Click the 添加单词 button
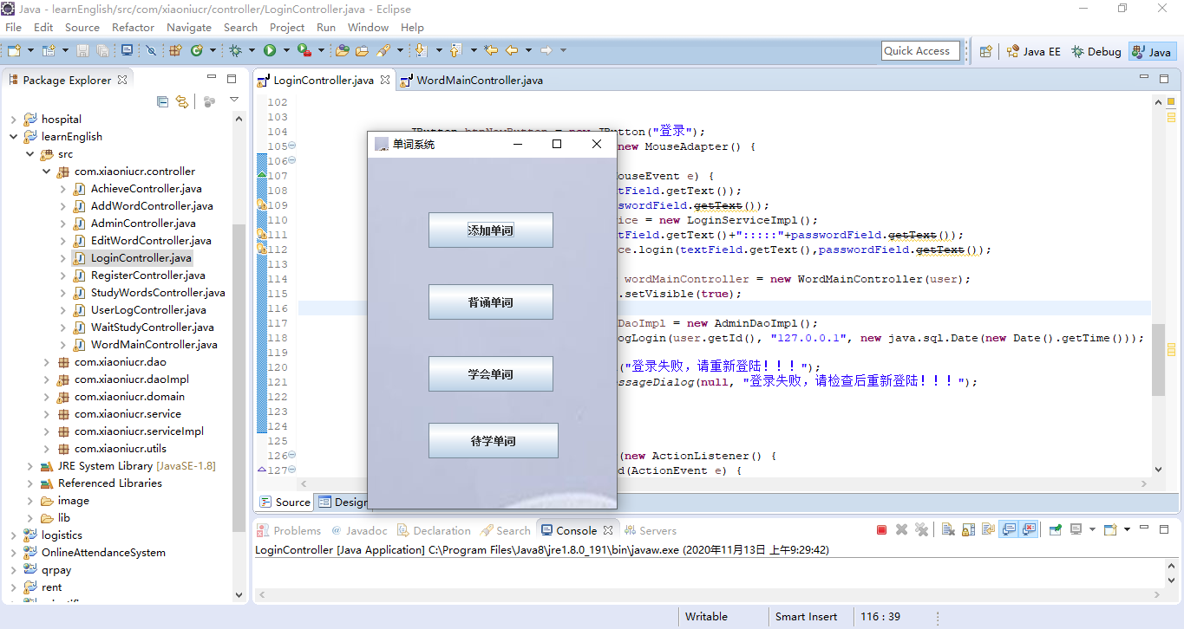Viewport: 1184px width, 629px height. click(x=491, y=230)
